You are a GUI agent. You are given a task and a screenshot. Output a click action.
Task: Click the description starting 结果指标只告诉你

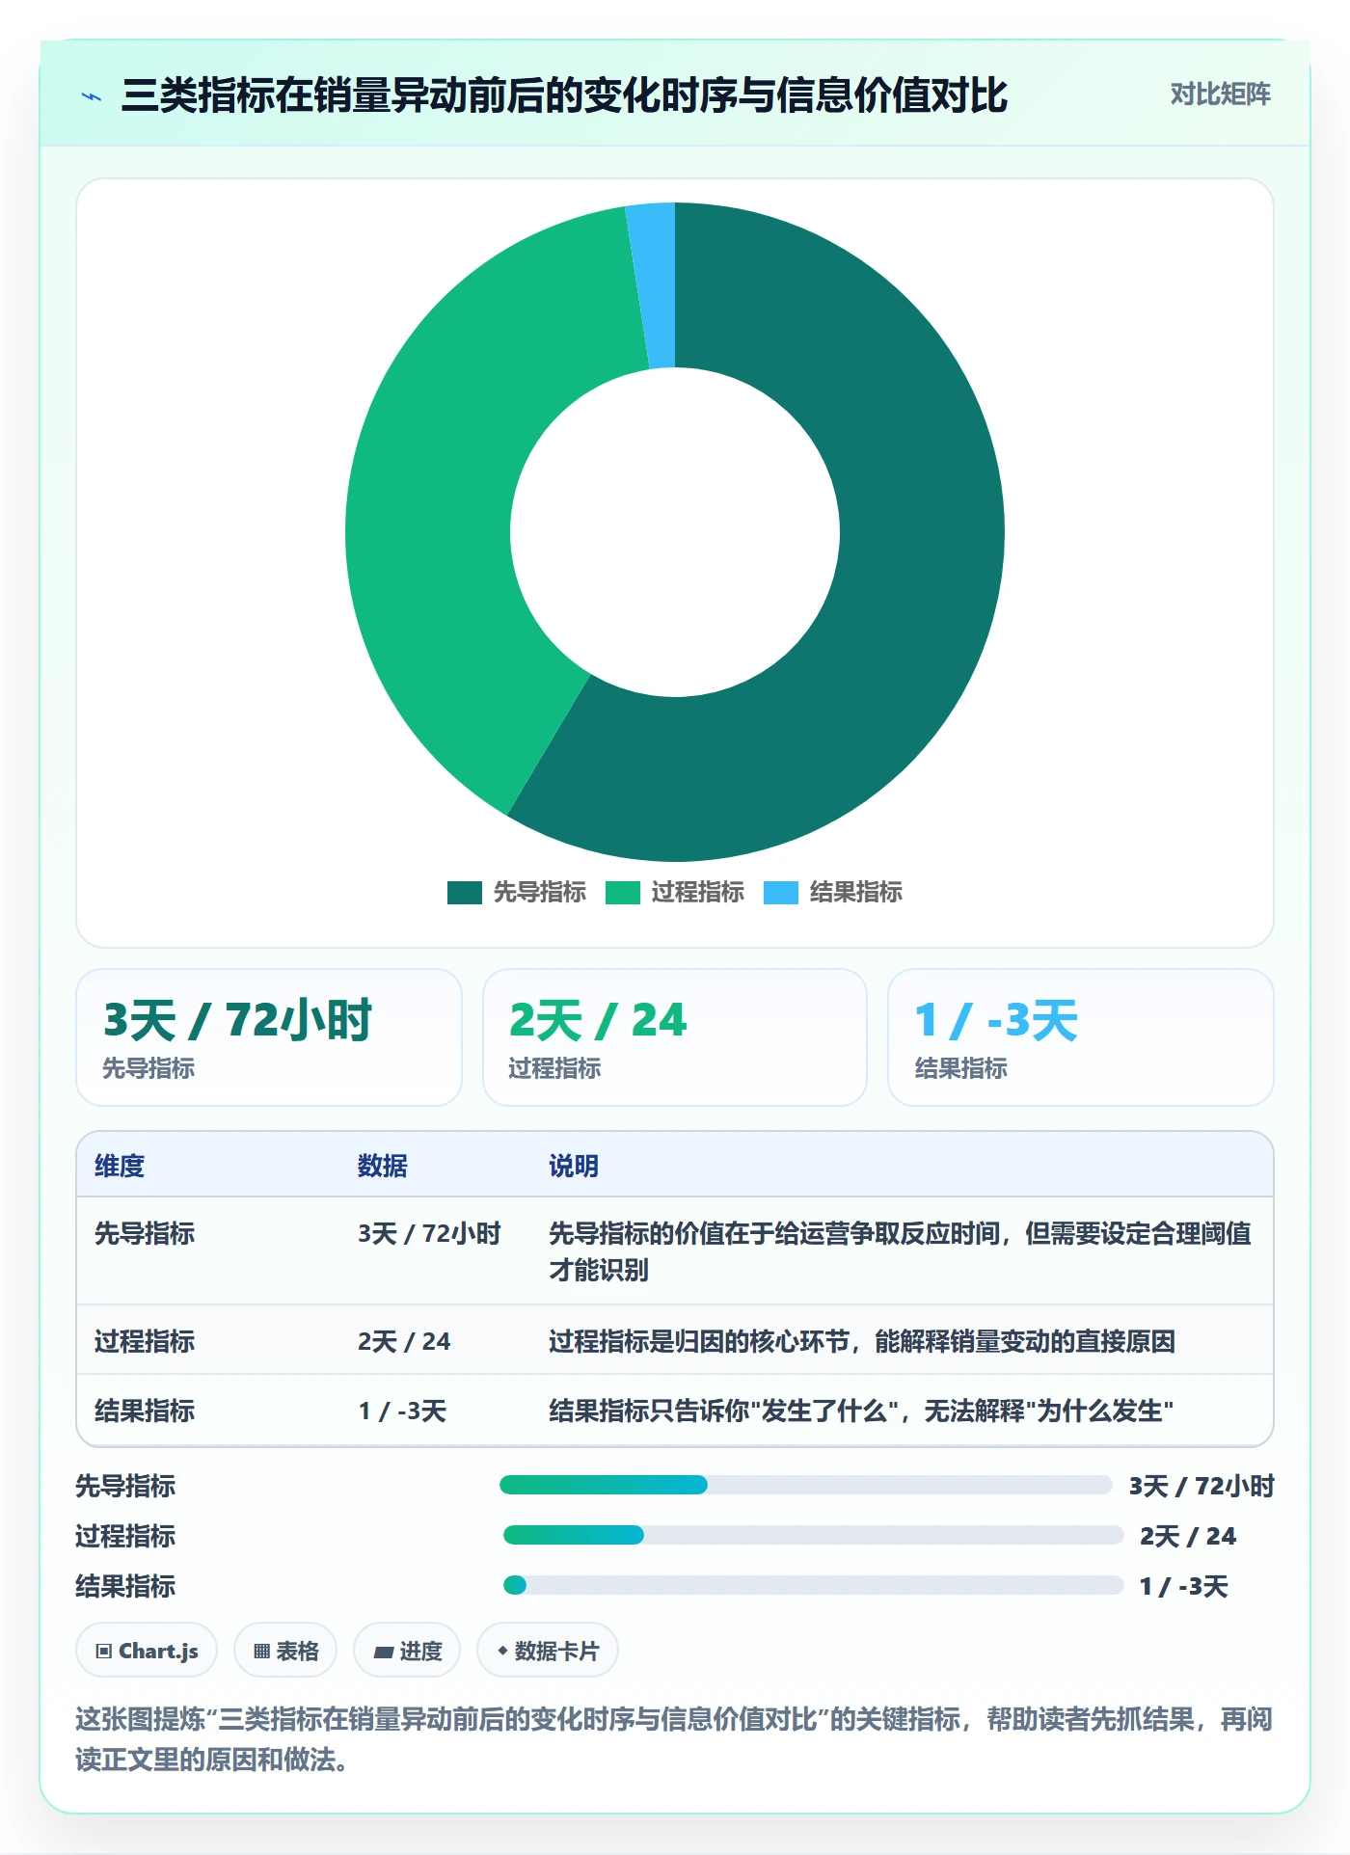click(x=861, y=1411)
